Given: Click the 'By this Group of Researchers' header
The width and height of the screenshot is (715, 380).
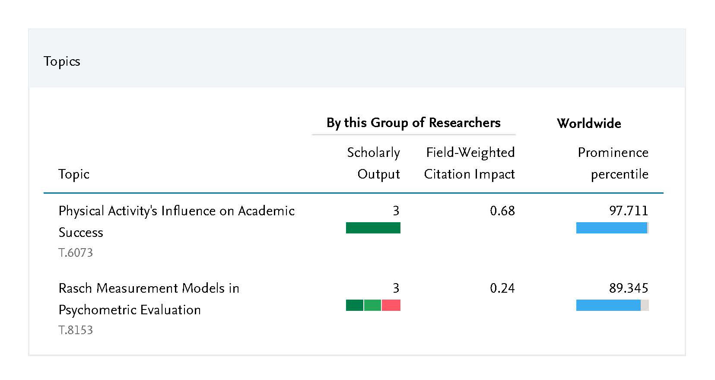Looking at the screenshot, I should click(x=413, y=123).
